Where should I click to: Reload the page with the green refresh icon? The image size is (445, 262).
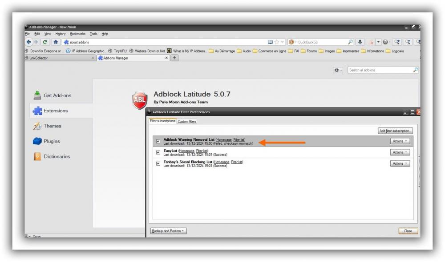tap(46, 43)
